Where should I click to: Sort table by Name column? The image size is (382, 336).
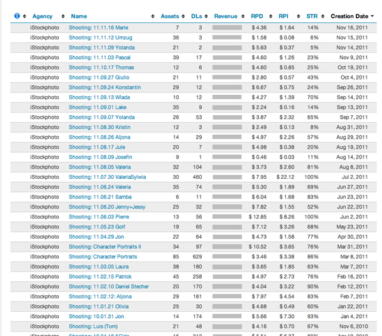pos(79,17)
